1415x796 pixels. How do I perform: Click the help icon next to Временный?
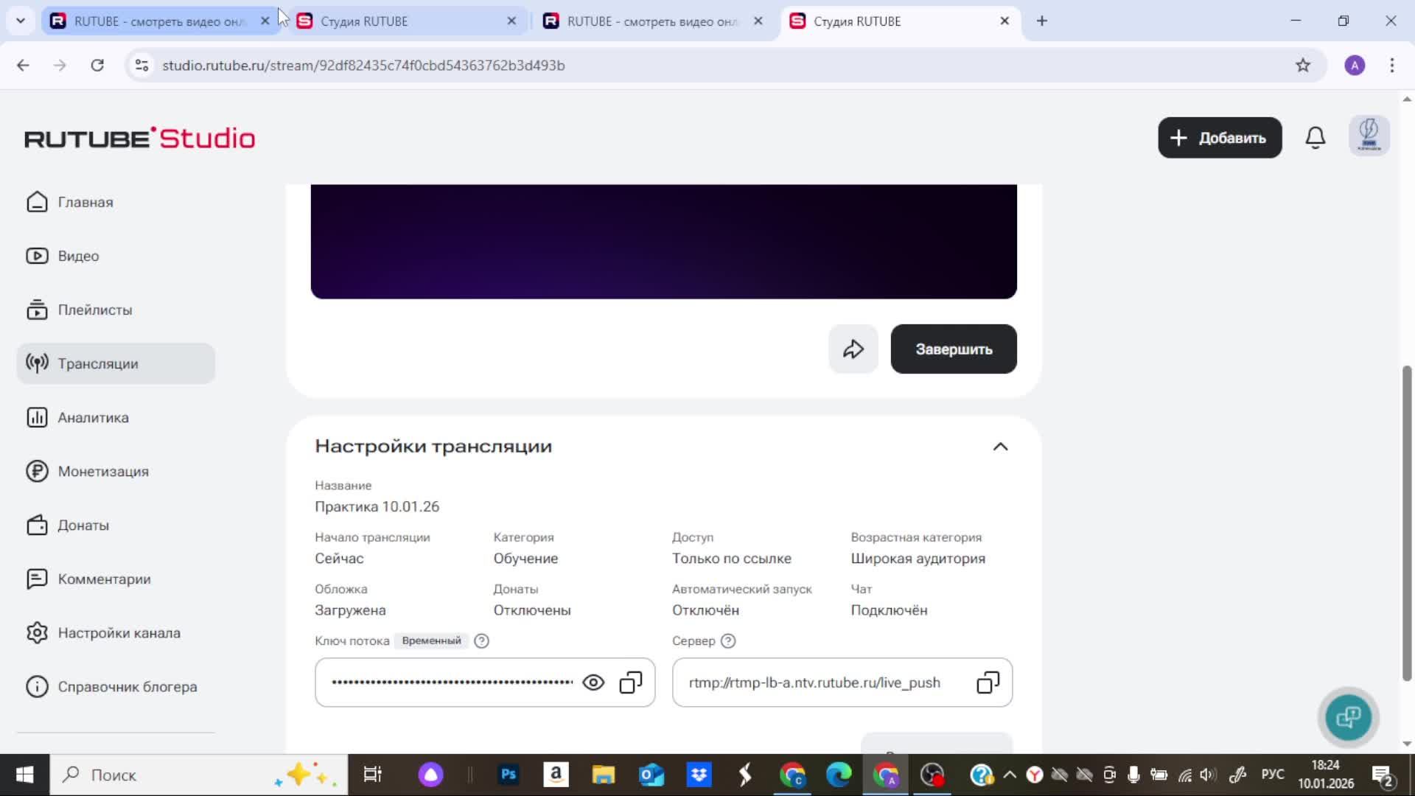481,640
